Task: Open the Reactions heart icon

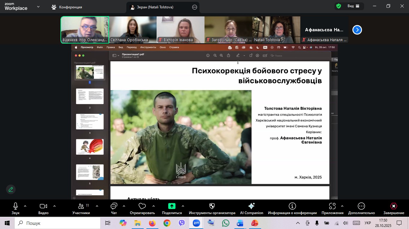Action: click(142, 208)
